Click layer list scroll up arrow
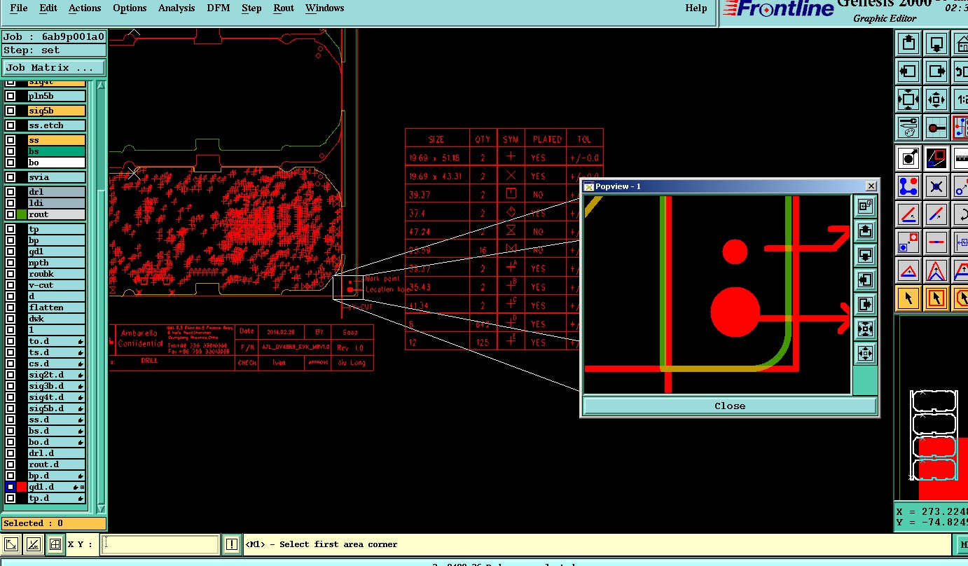Image resolution: width=968 pixels, height=566 pixels. click(100, 85)
